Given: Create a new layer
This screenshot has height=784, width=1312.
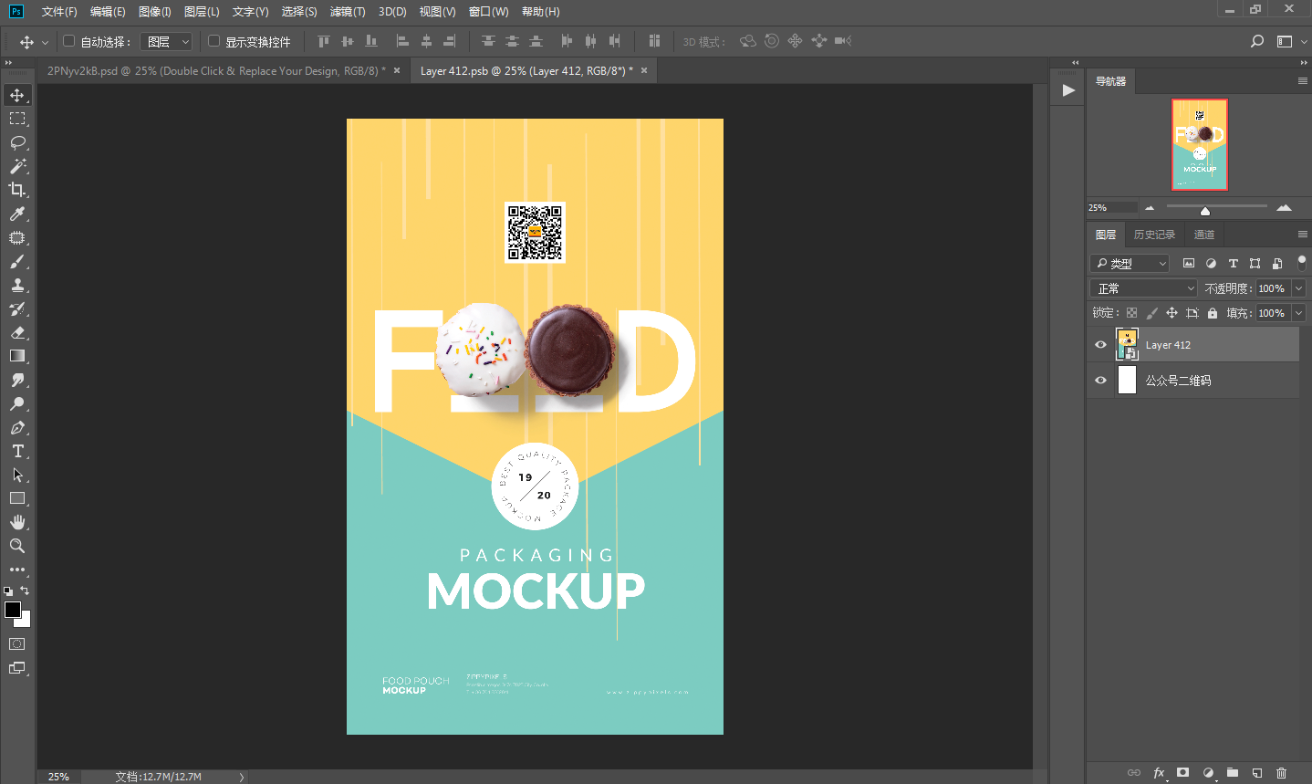Looking at the screenshot, I should [1257, 773].
